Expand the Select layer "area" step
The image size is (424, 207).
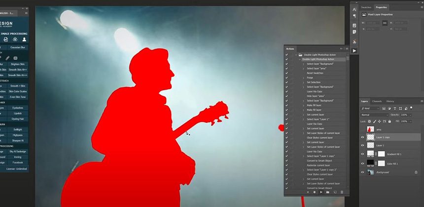pyautogui.click(x=303, y=69)
